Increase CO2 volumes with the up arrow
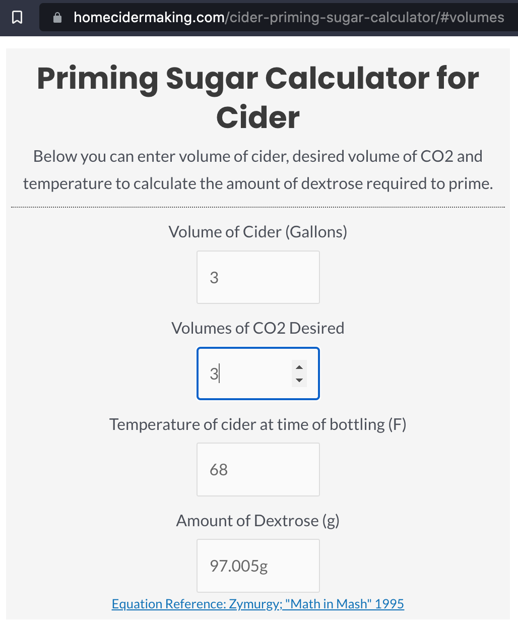 tap(299, 367)
